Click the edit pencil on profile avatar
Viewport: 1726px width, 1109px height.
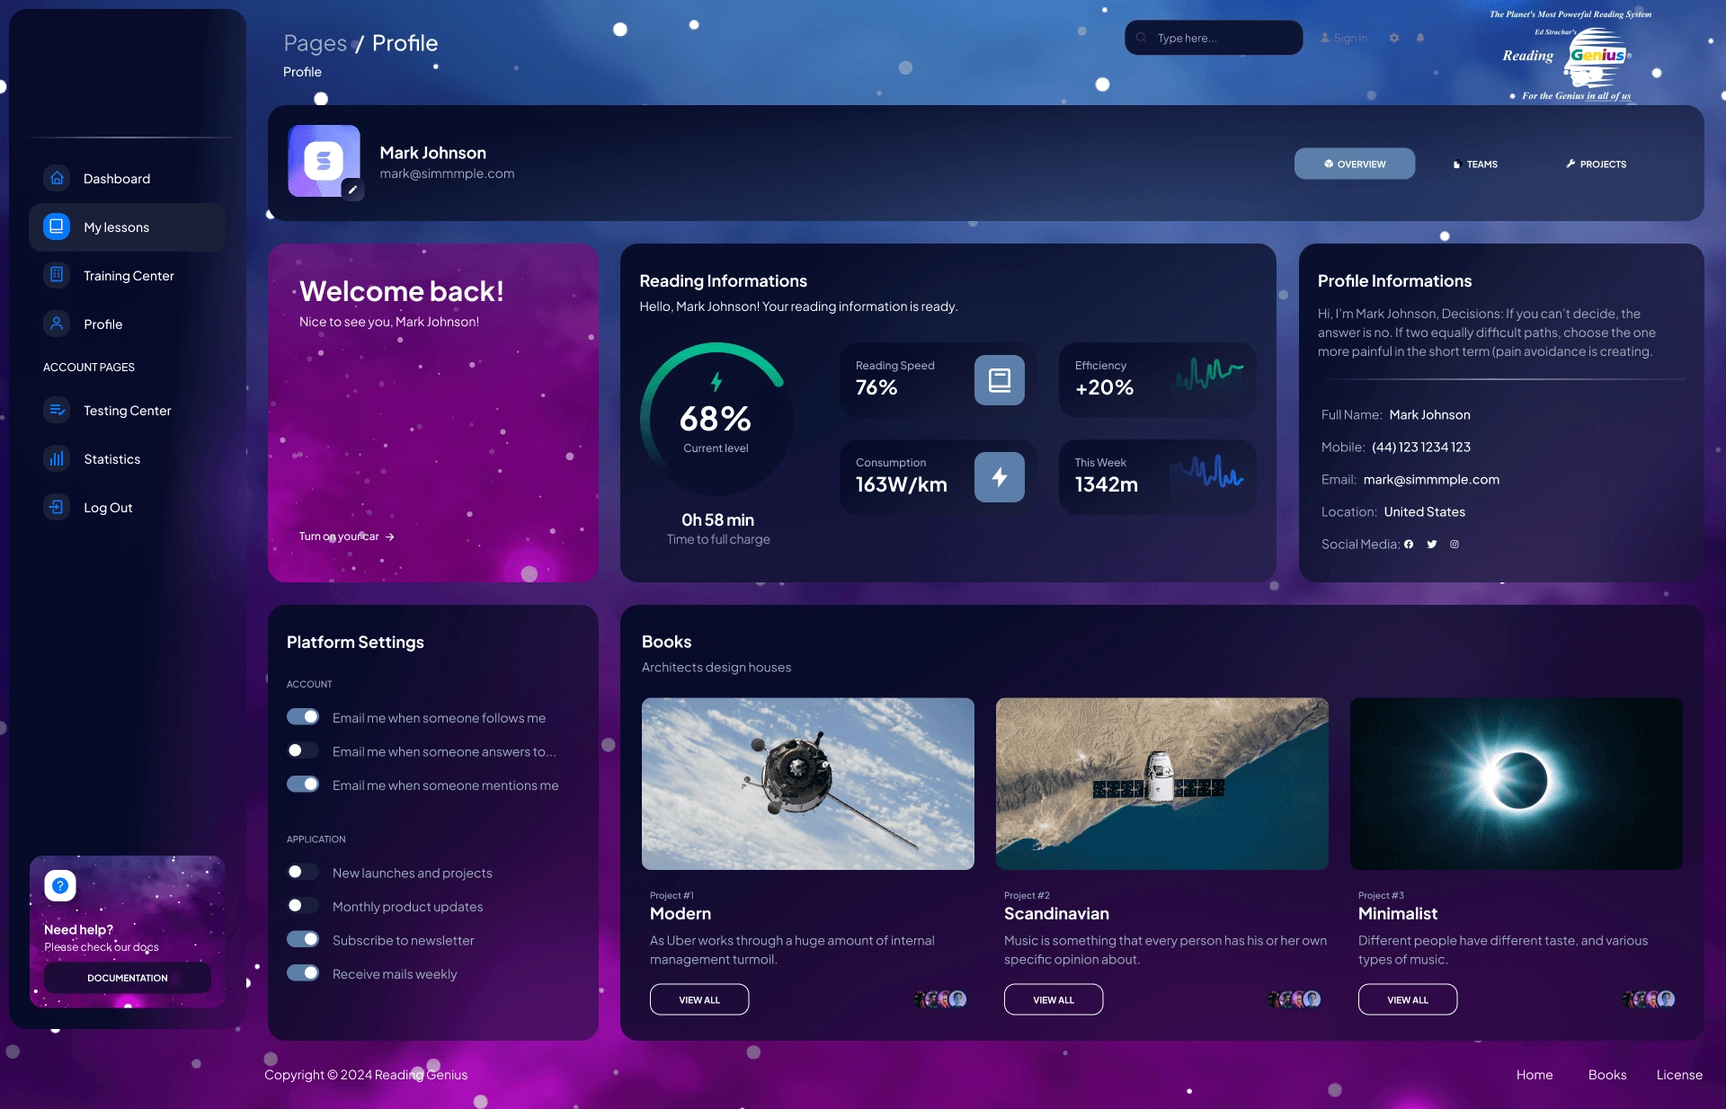tap(352, 190)
